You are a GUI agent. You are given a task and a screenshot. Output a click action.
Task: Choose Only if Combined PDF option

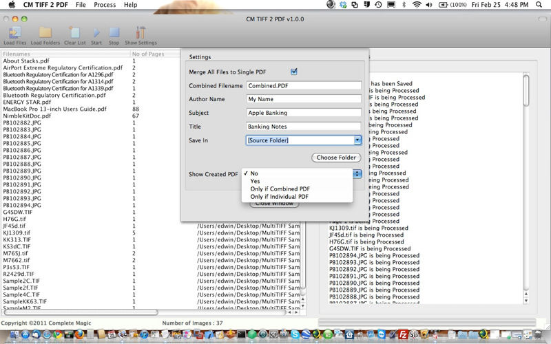tap(297, 189)
